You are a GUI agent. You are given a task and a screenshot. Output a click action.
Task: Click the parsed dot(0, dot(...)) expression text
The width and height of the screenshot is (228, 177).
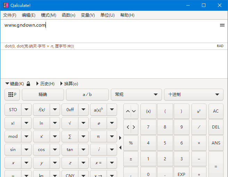click(x=39, y=46)
